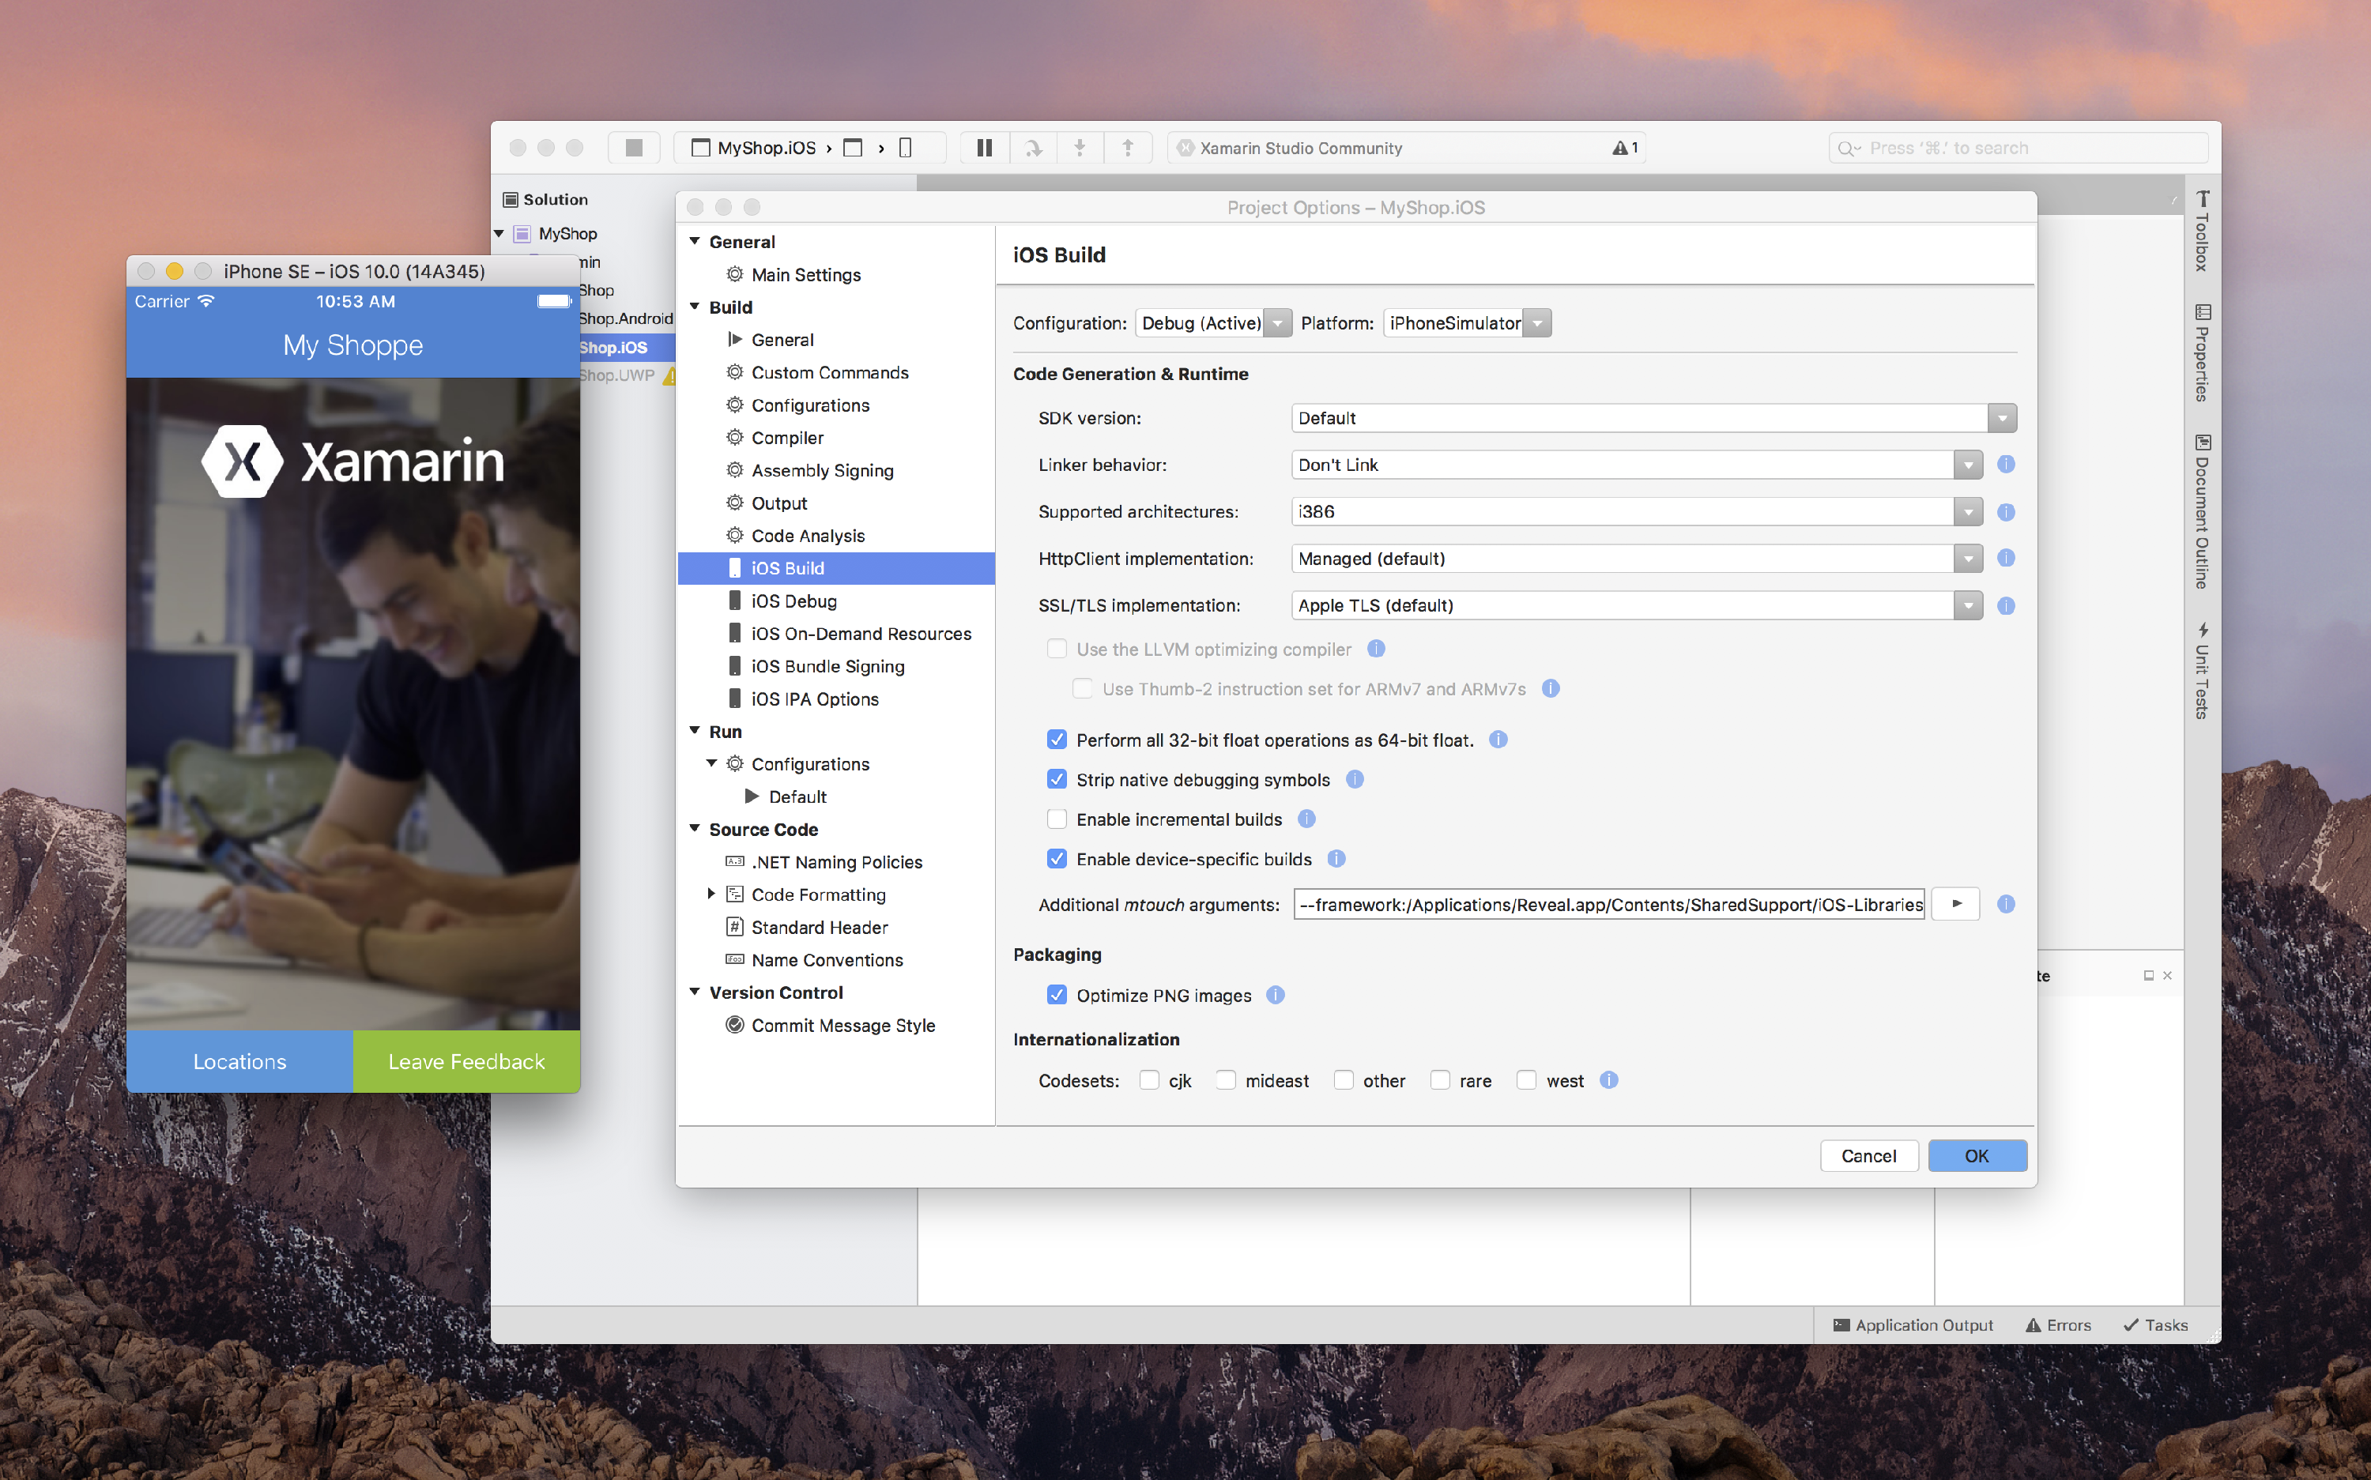Click the step out arrow icon
2371x1480 pixels.
point(1128,148)
